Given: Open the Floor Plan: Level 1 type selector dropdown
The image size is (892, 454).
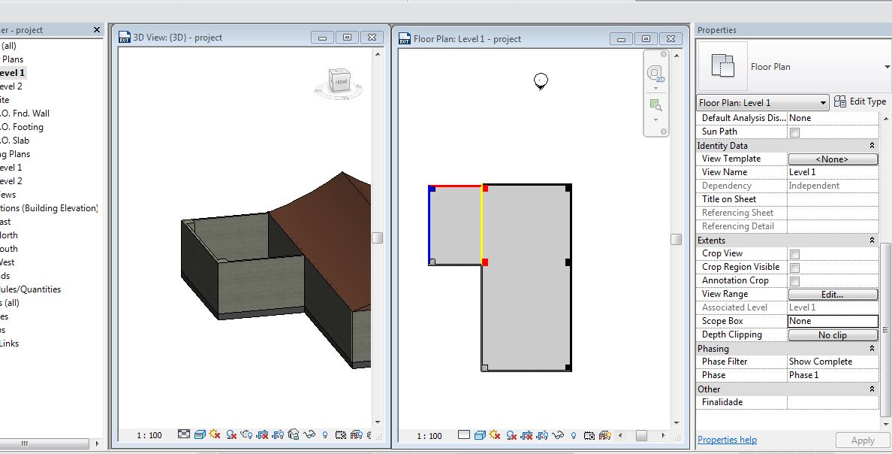Looking at the screenshot, I should pos(824,101).
